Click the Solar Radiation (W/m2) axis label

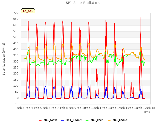pyautogui.click(x=4, y=59)
